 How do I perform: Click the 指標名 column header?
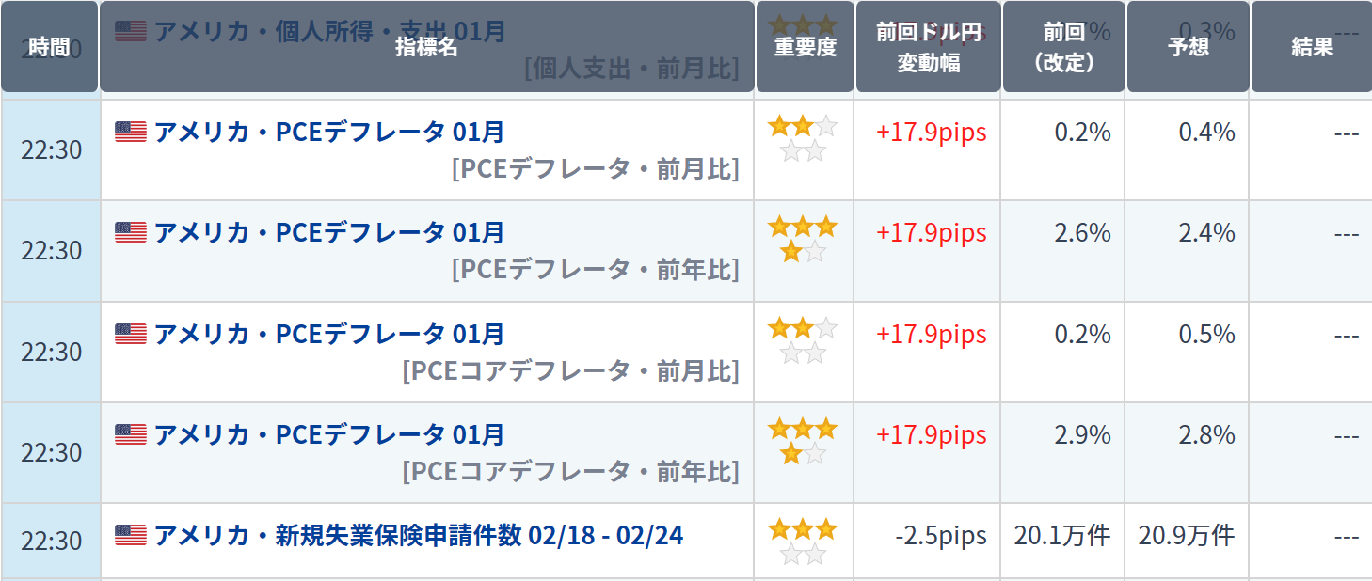pyautogui.click(x=426, y=47)
